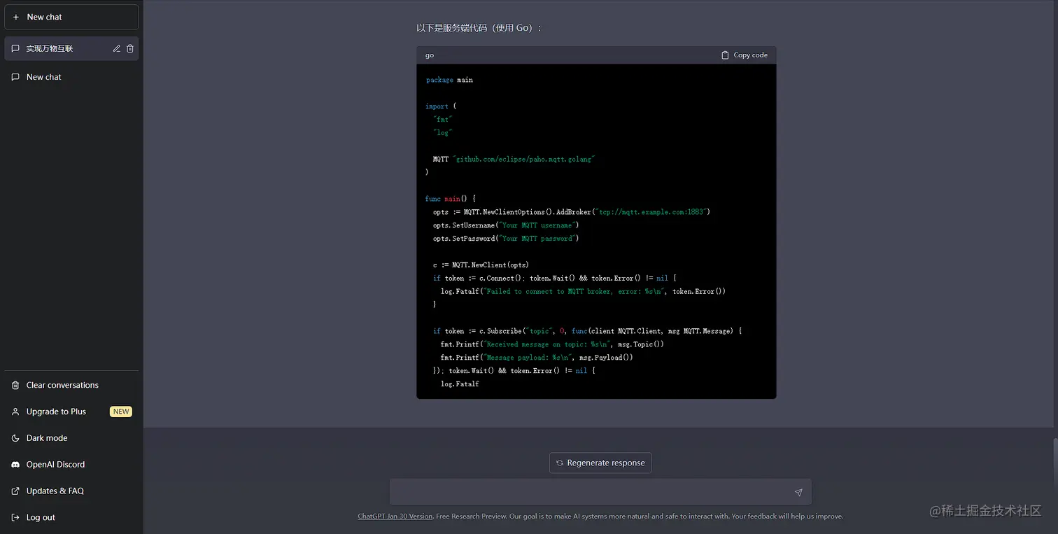Send message with paper plane icon
Viewport: 1058px width, 534px height.
click(x=798, y=493)
